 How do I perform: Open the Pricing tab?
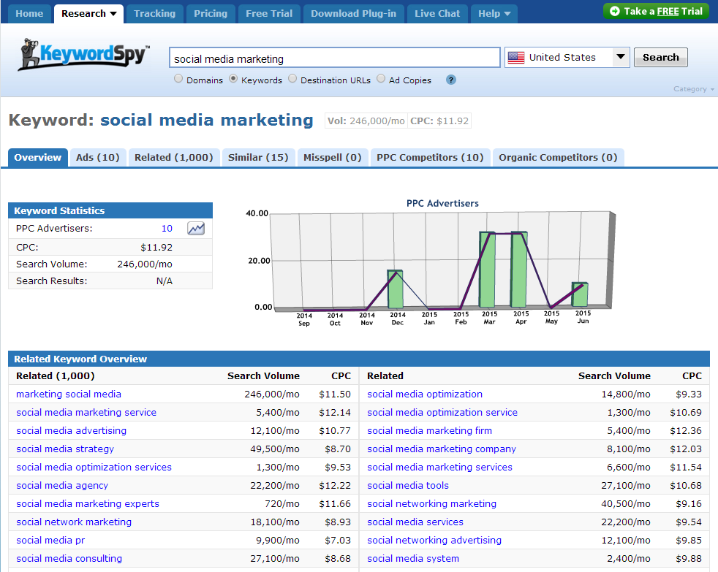click(211, 14)
